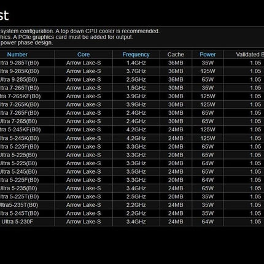Screen dimensions: 264x264
Task: Click the 3.7GHz frequency value
Action: (136, 71)
